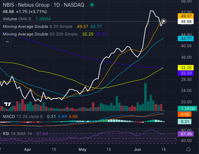
Task: Collapse the indicator legend with chevron button
Action: coord(8,42)
